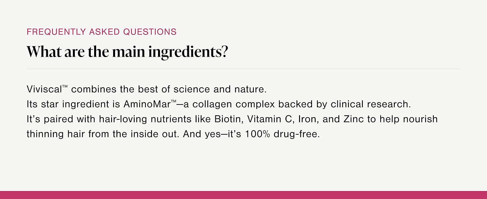
Task: Click the "What are the main ingredients?" heading
Action: click(127, 52)
